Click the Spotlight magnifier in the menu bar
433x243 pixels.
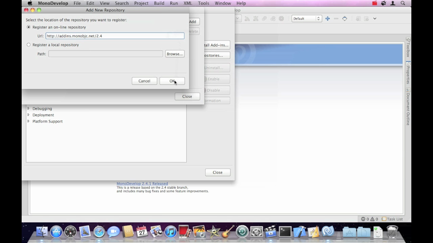[403, 3]
